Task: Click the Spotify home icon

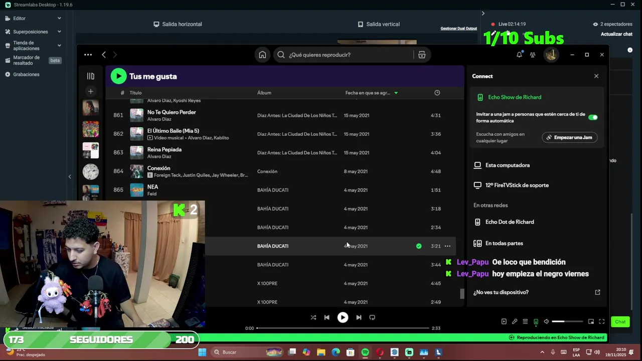Action: click(262, 55)
